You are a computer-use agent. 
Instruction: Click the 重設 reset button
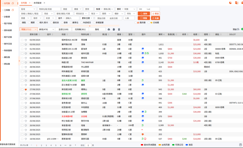(155, 13)
